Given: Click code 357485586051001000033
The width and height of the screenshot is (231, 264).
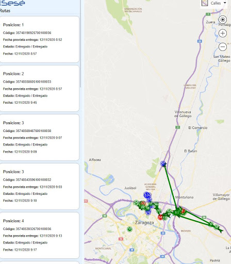Looking at the screenshot, I should (34, 81).
